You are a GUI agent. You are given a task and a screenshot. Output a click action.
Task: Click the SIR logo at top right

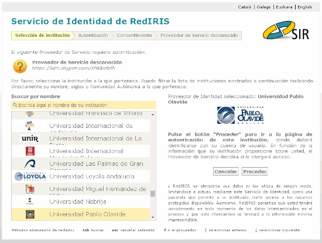coord(286,30)
